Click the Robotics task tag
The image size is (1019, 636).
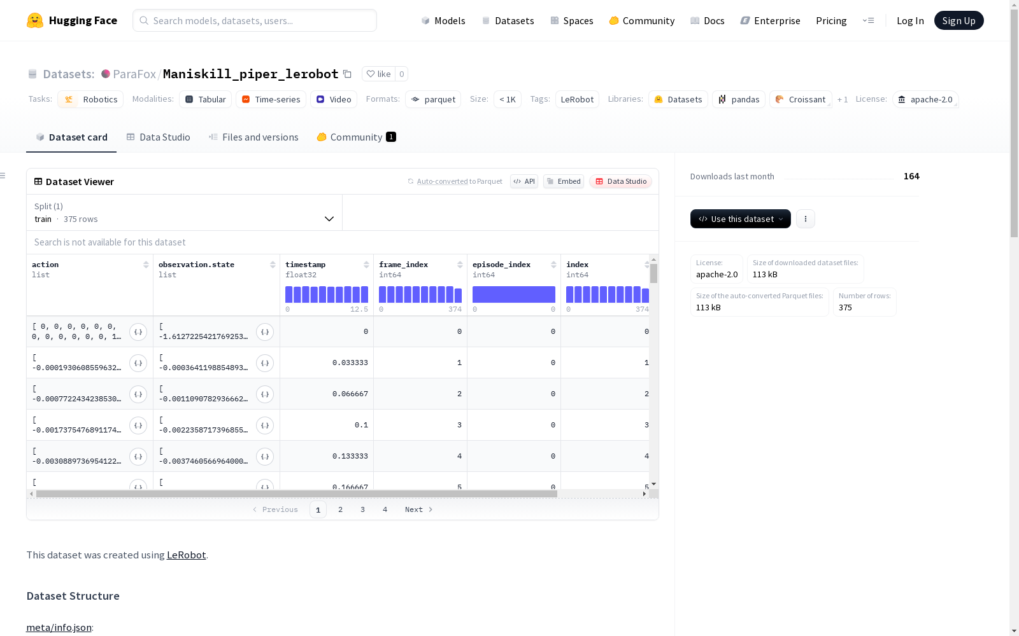click(x=90, y=99)
